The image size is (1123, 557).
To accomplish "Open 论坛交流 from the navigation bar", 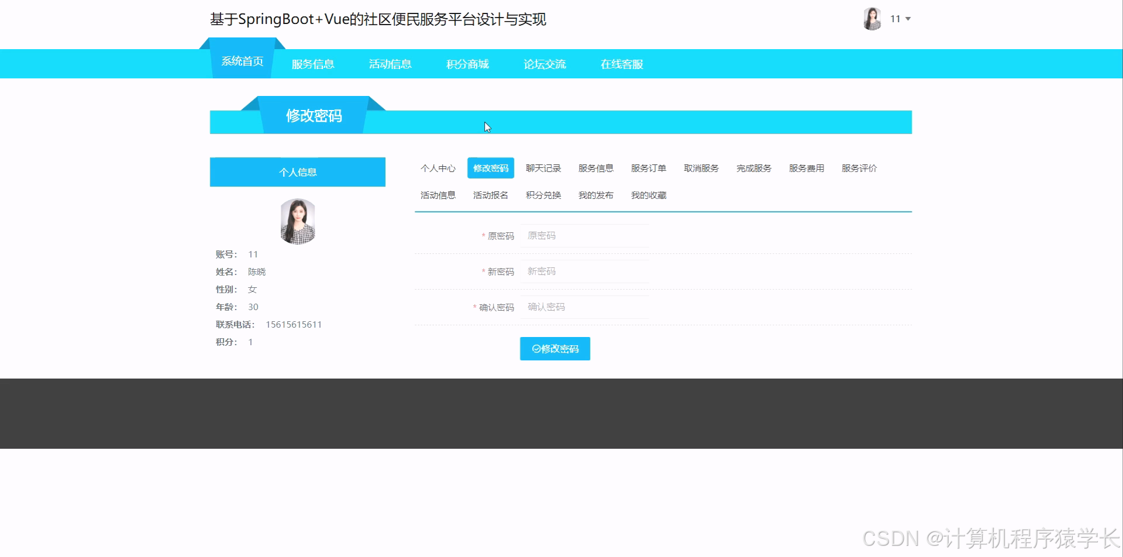I will 545,64.
